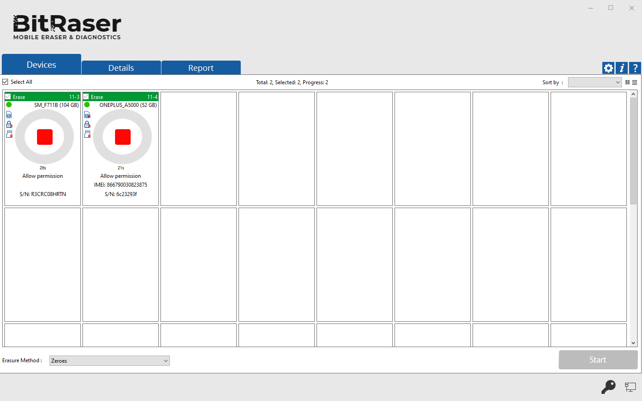642x401 pixels.
Task: Click the BitRaser logo
Action: [x=67, y=27]
